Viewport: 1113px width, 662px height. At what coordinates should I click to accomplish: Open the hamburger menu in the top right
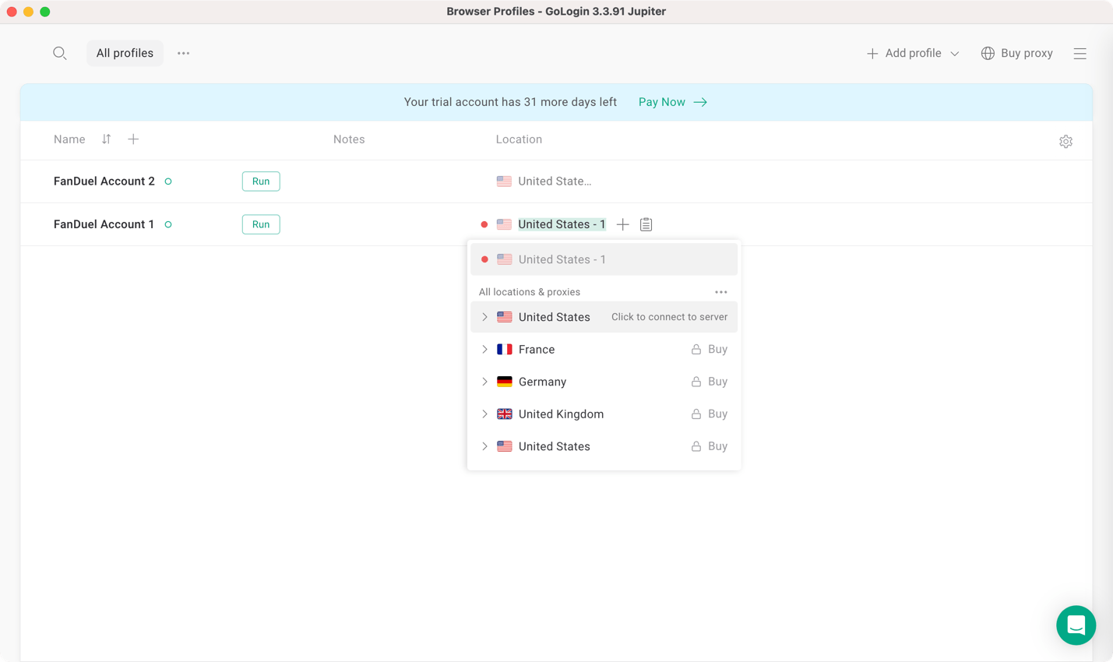(1080, 53)
